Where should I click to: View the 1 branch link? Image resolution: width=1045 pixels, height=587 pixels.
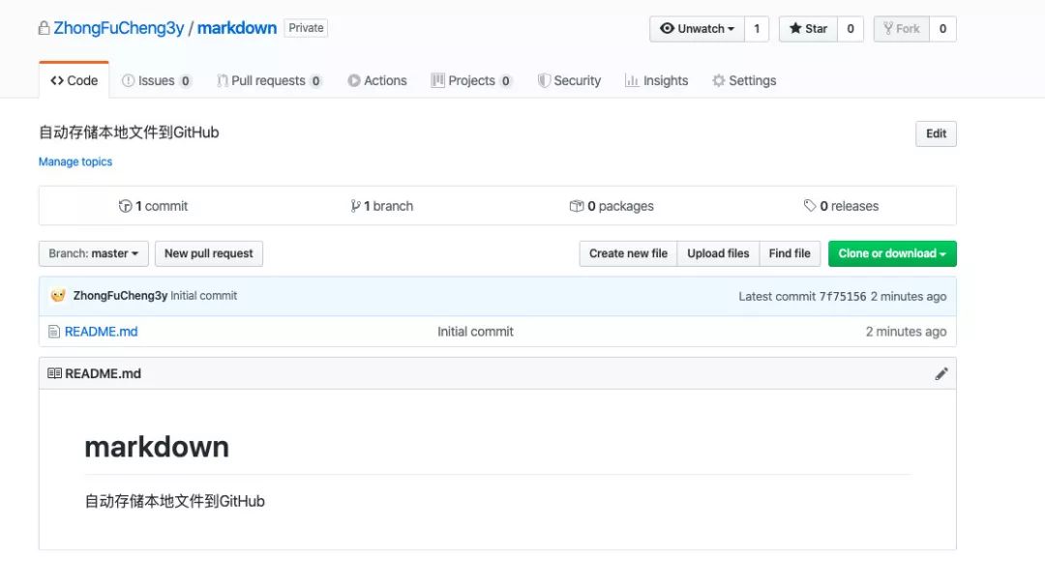coord(382,206)
